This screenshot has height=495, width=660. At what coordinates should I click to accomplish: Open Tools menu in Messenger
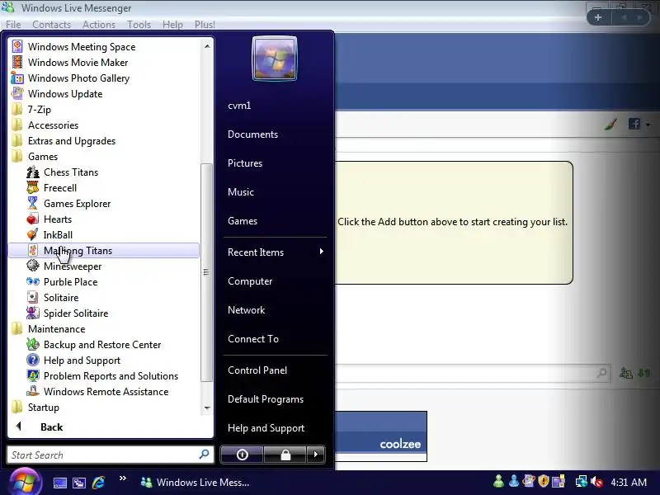click(x=139, y=25)
